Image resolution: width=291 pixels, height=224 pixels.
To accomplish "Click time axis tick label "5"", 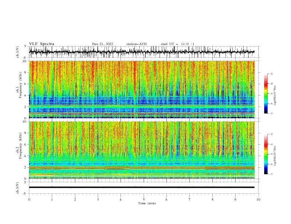I will tap(144, 199).
